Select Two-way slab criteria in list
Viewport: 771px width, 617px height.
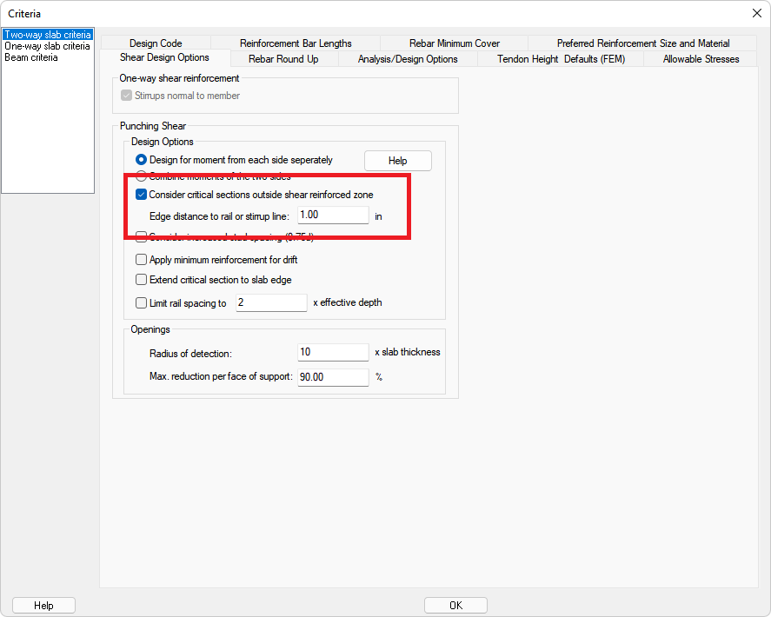(x=47, y=35)
